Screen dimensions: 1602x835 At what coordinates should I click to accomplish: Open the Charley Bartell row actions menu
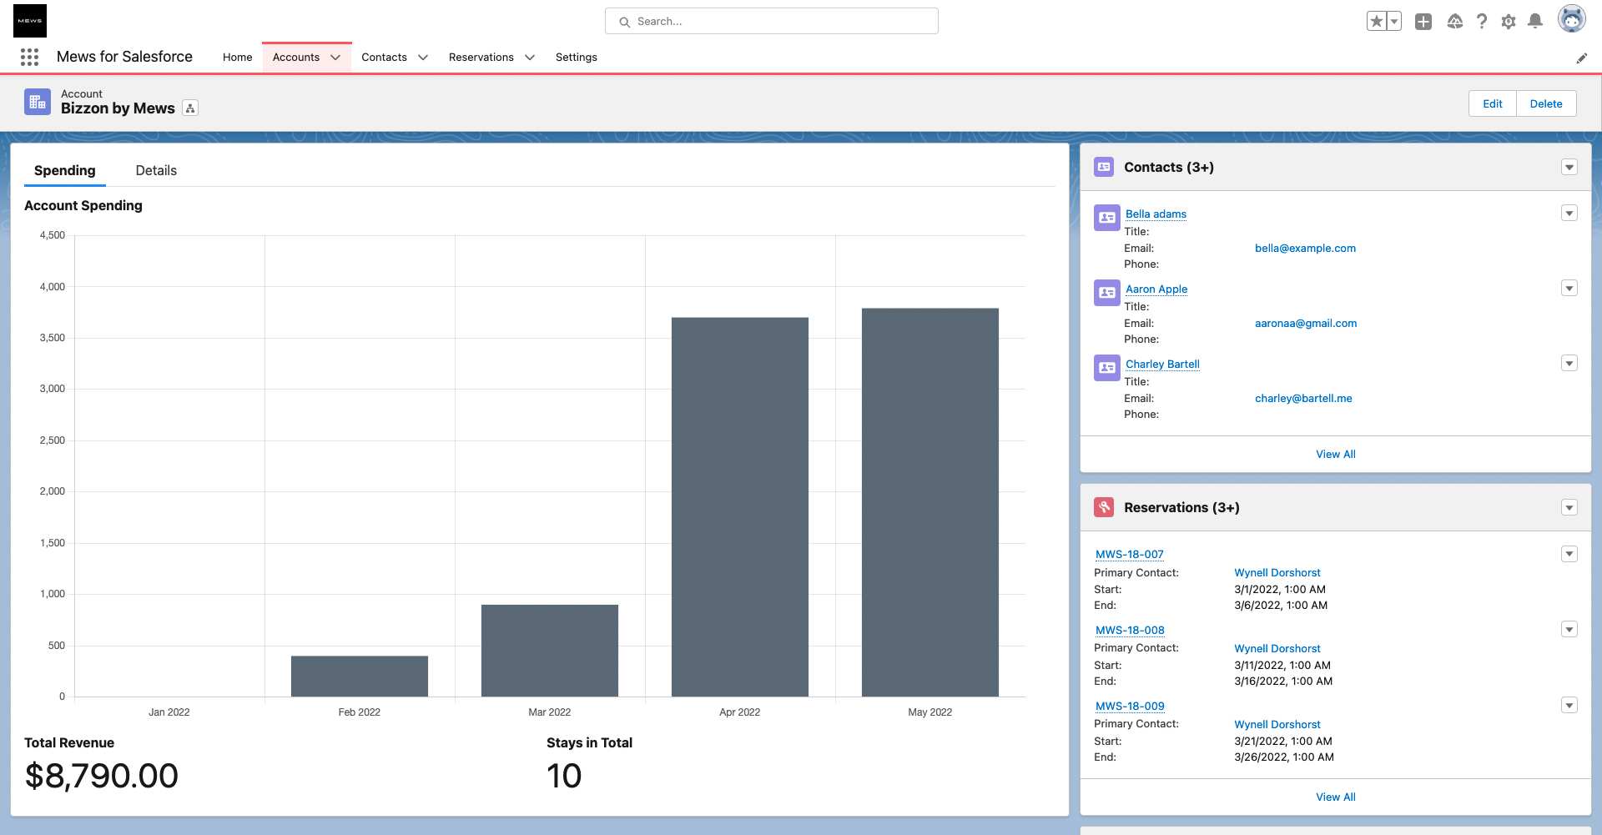coord(1569,363)
